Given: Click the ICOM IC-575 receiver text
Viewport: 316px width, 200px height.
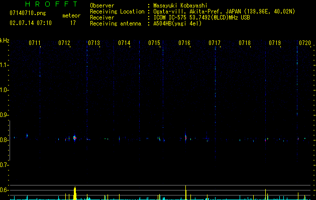Looking at the screenshot, I should coord(201,17).
